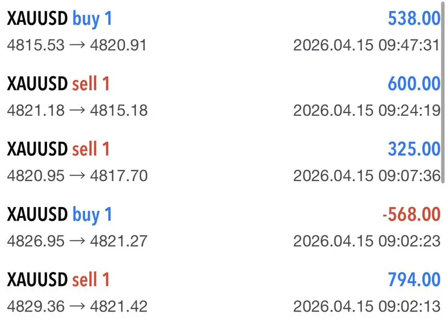The image size is (448, 332).
Task: Click the 538.00 profit value
Action: (414, 18)
